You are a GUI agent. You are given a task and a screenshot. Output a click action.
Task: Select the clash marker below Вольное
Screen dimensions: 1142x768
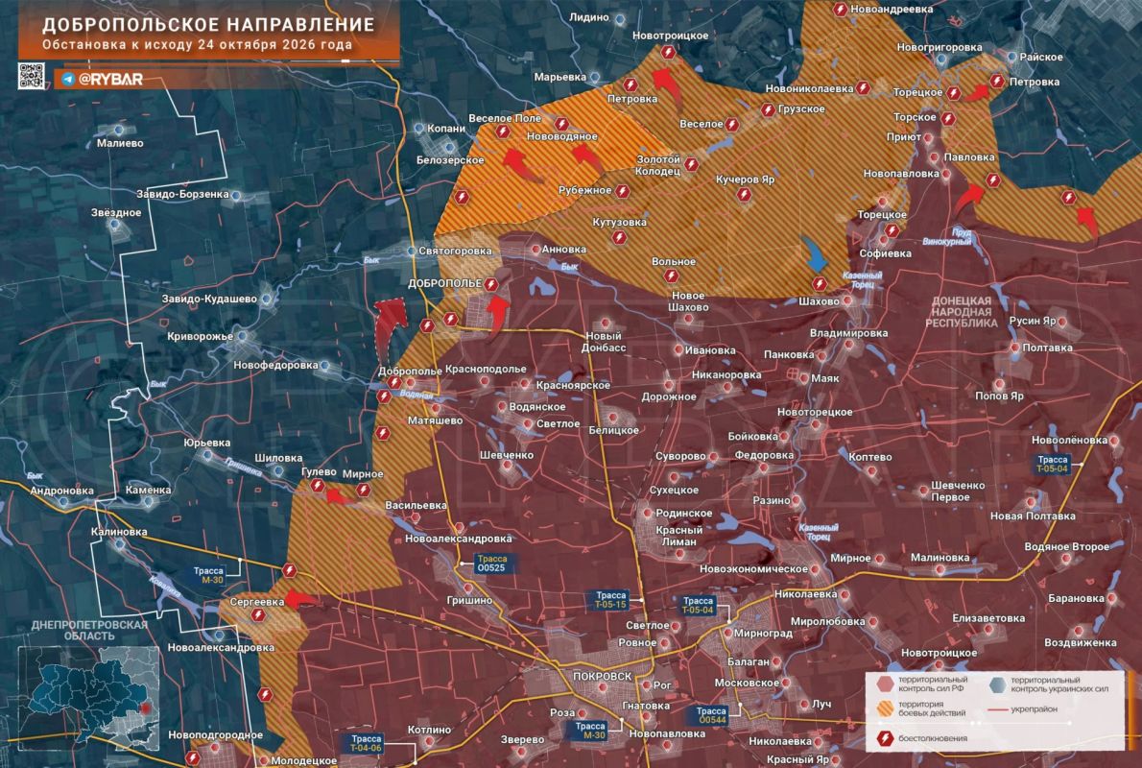671,276
